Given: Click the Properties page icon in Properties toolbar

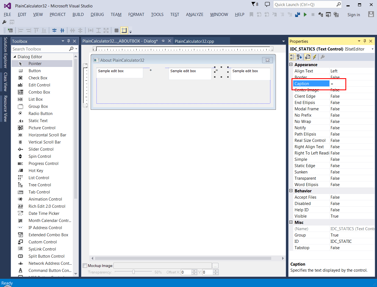Looking at the screenshot, I should [x=307, y=57].
